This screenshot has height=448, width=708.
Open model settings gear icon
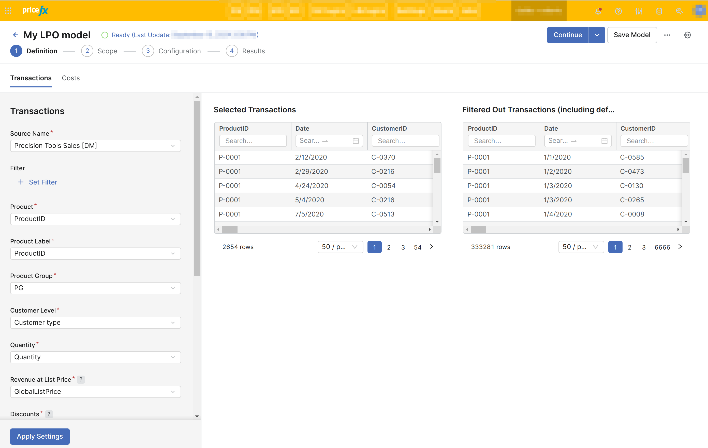(x=687, y=35)
